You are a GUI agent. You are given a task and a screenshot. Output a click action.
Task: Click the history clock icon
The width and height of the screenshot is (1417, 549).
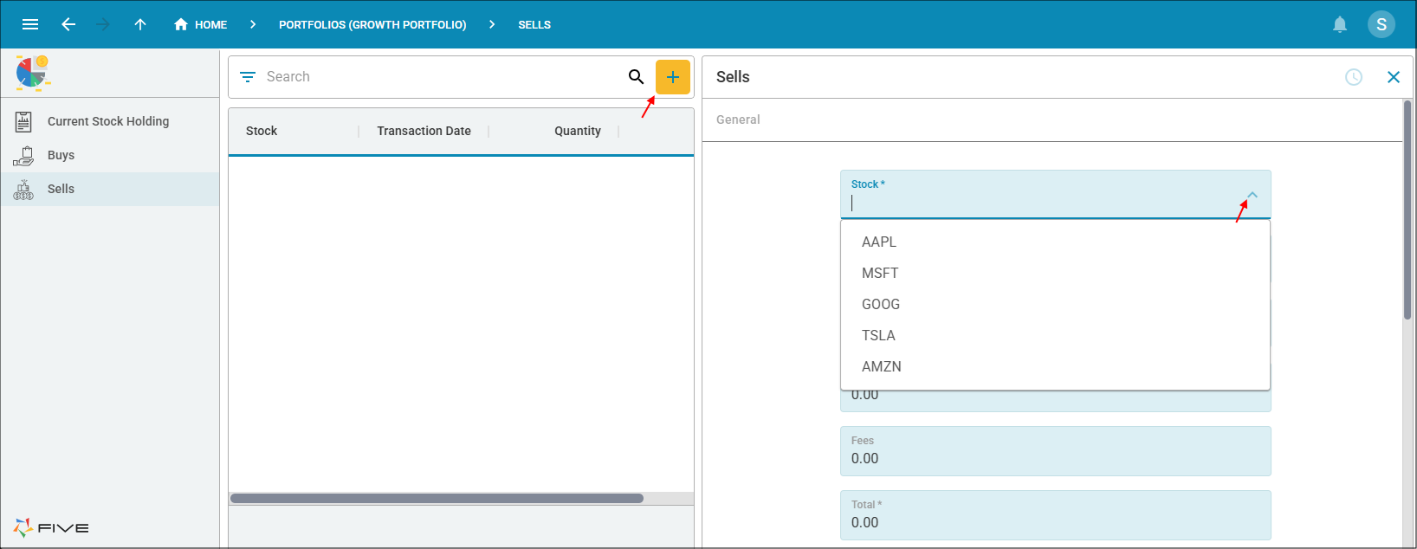pyautogui.click(x=1353, y=77)
